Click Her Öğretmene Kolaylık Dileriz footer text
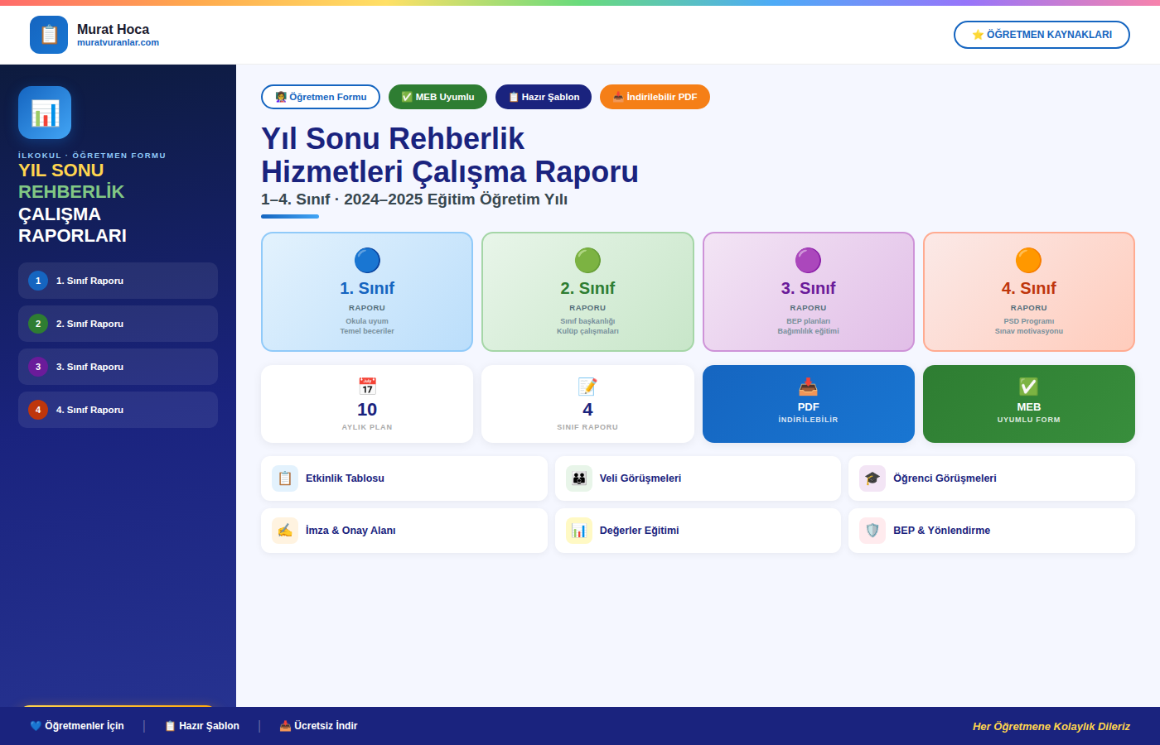The height and width of the screenshot is (745, 1160). click(x=1051, y=726)
